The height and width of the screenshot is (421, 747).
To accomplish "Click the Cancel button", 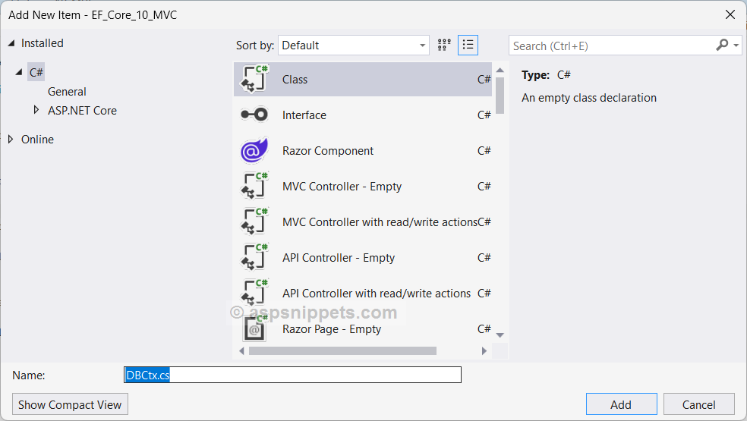I will point(698,404).
